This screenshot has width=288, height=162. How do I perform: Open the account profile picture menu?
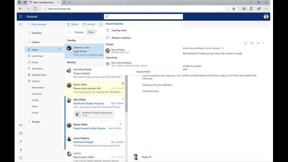(266, 17)
